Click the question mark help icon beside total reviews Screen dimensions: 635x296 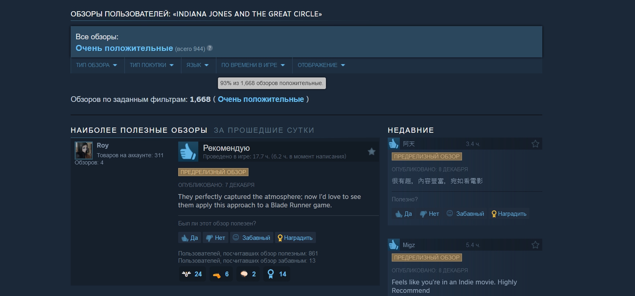(x=210, y=48)
